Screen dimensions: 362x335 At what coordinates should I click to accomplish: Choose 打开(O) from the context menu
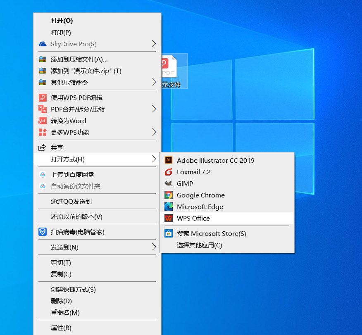[x=97, y=21]
